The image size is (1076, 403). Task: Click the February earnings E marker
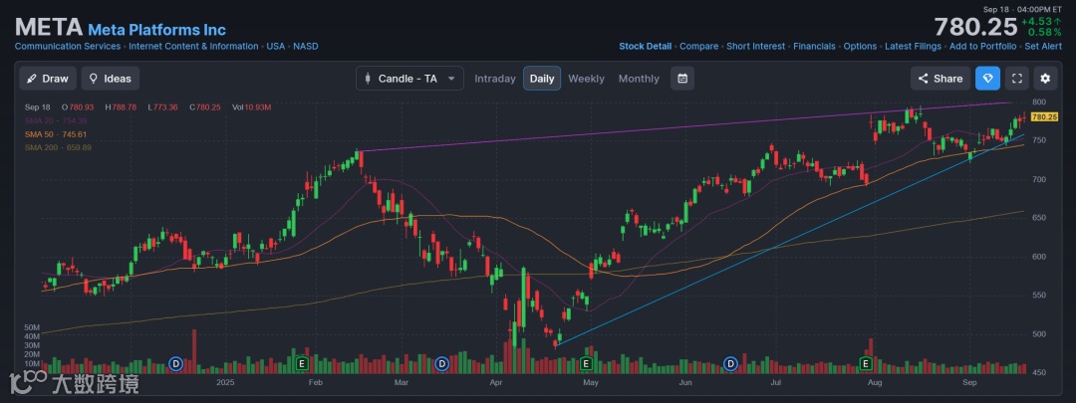coord(302,363)
